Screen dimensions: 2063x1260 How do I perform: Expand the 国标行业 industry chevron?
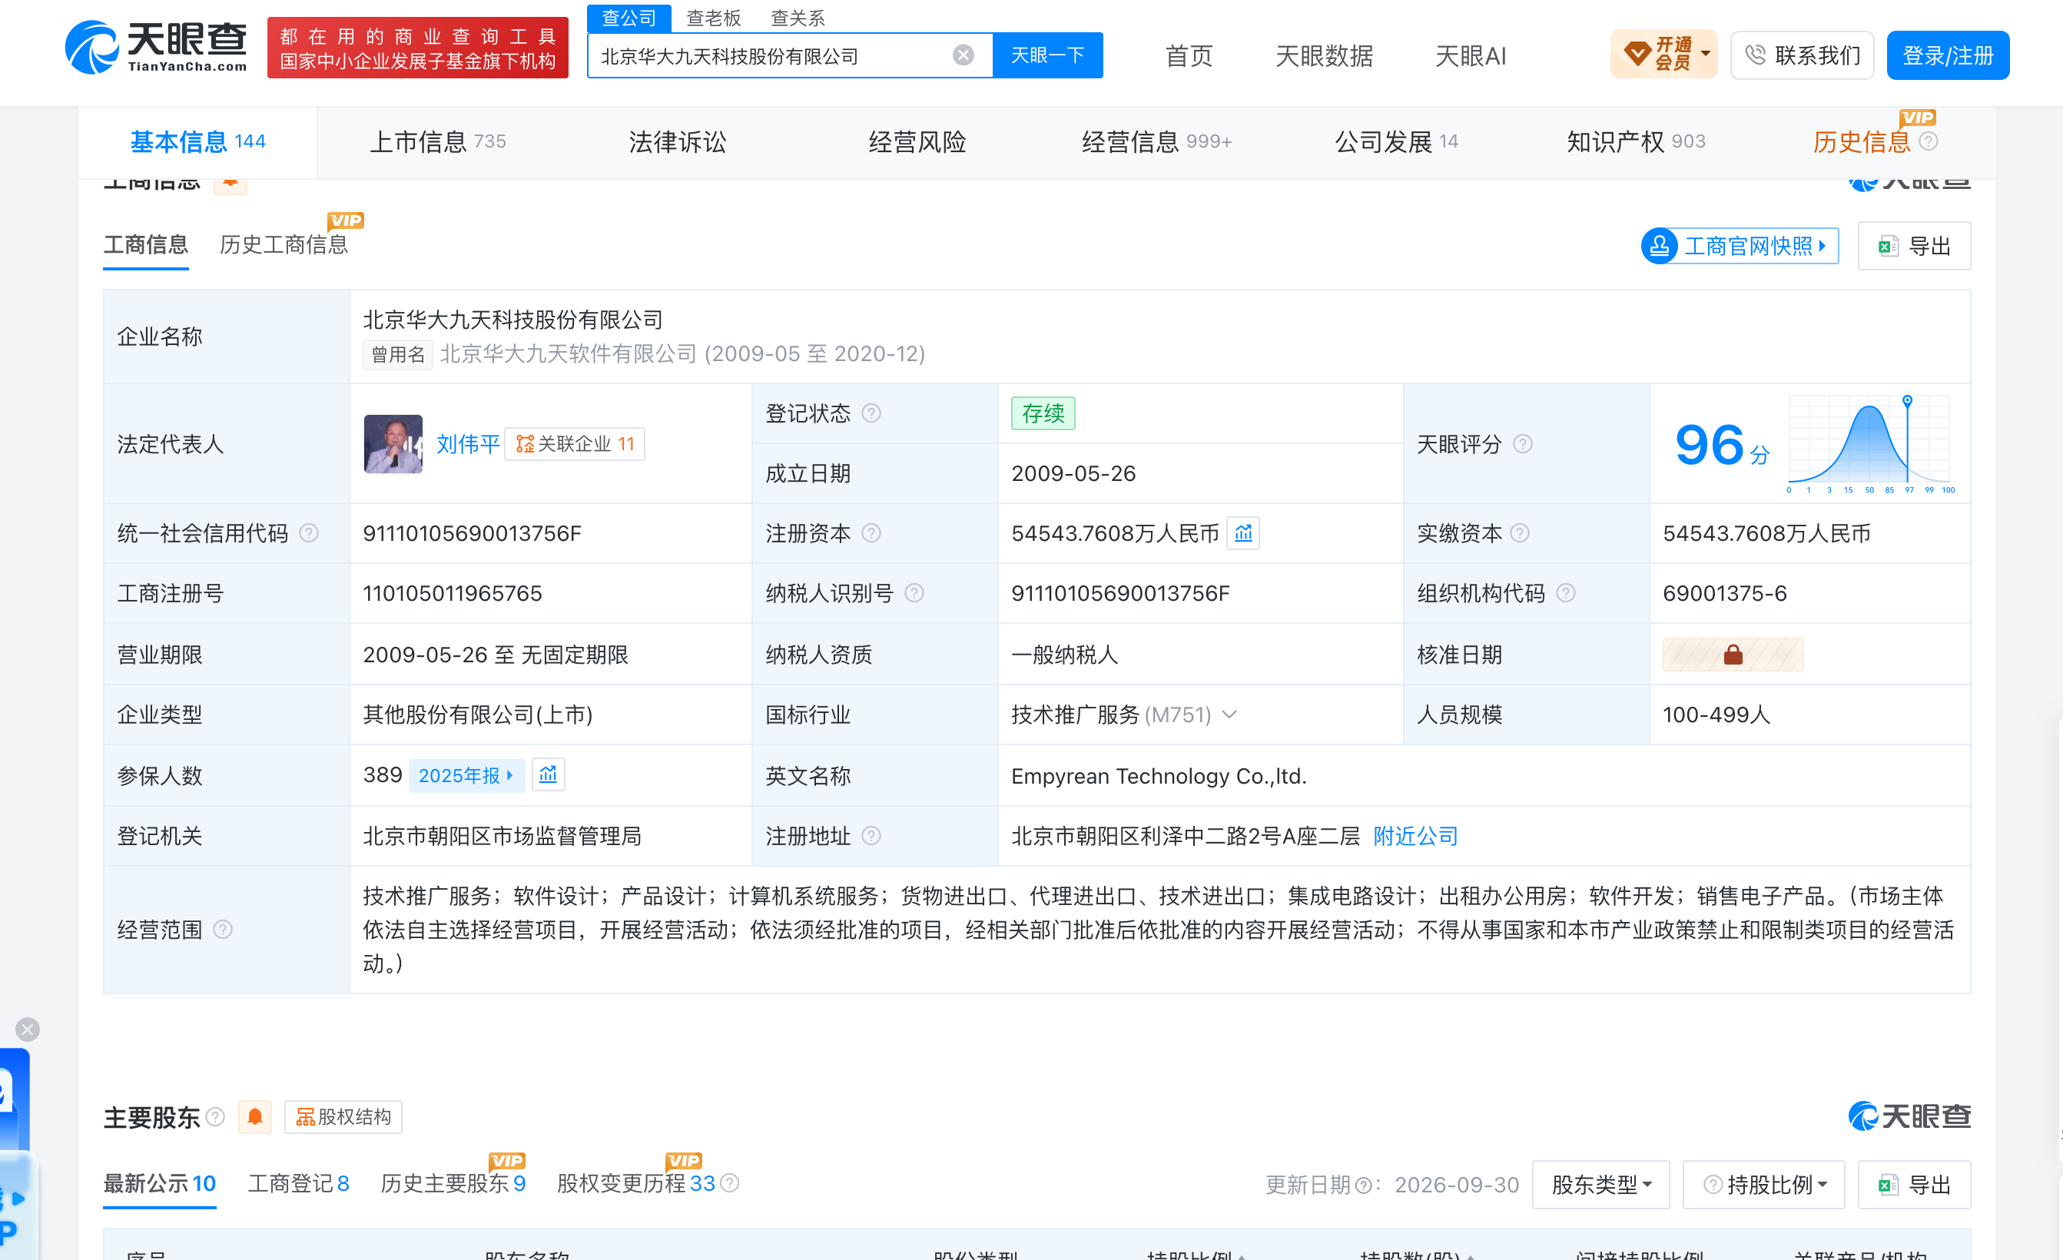[1229, 715]
